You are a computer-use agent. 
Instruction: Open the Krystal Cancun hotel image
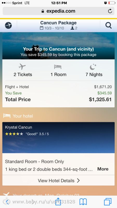(x=58, y=138)
